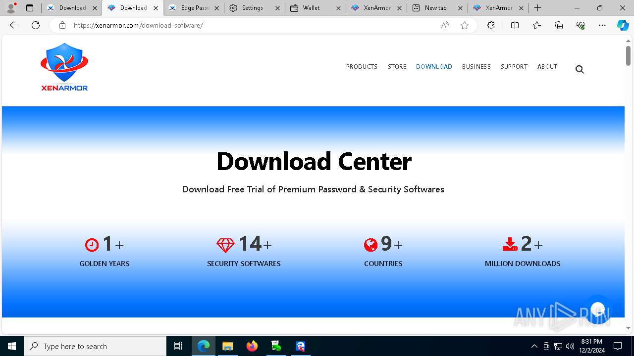Open the Favorites list icon

[x=537, y=25]
